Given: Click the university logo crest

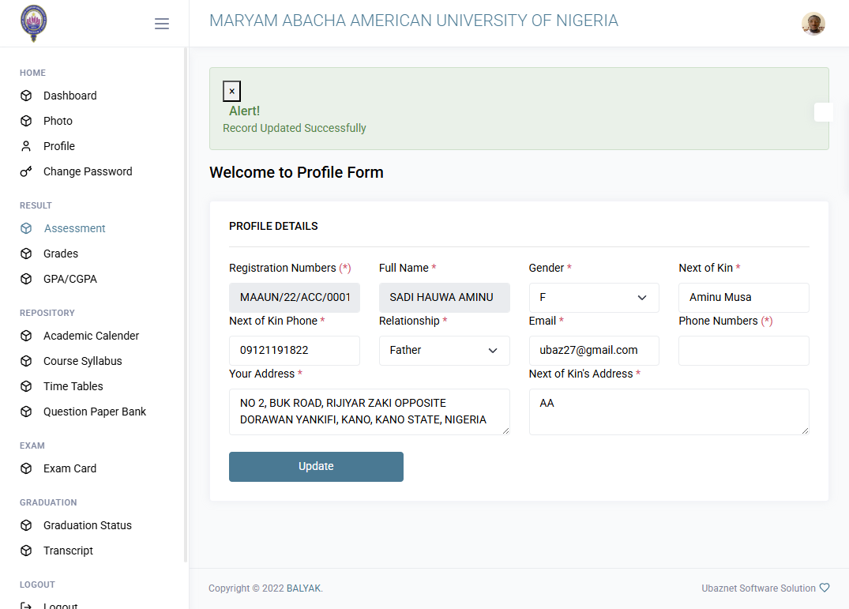Looking at the screenshot, I should tap(34, 23).
